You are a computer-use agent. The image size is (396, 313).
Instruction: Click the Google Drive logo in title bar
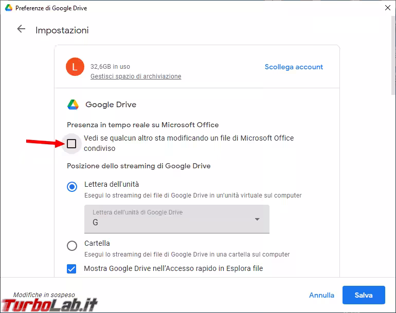tap(8, 8)
